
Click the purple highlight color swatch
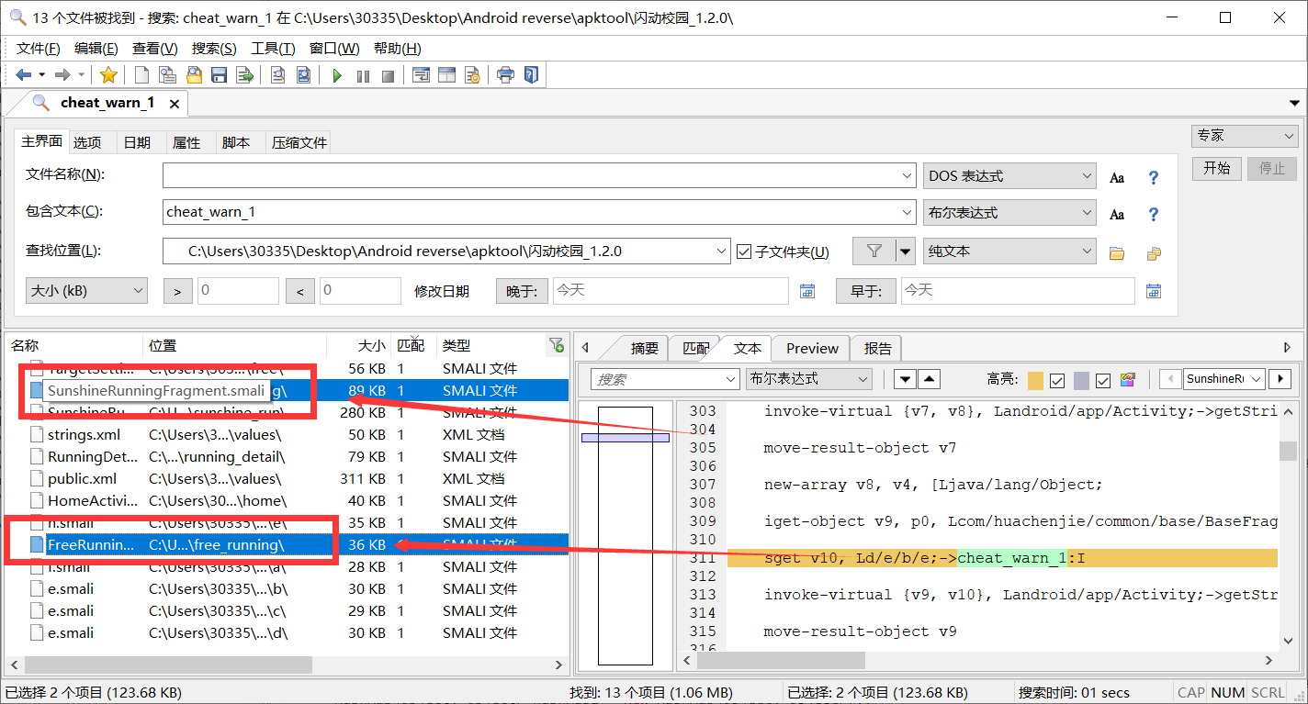(x=1081, y=380)
